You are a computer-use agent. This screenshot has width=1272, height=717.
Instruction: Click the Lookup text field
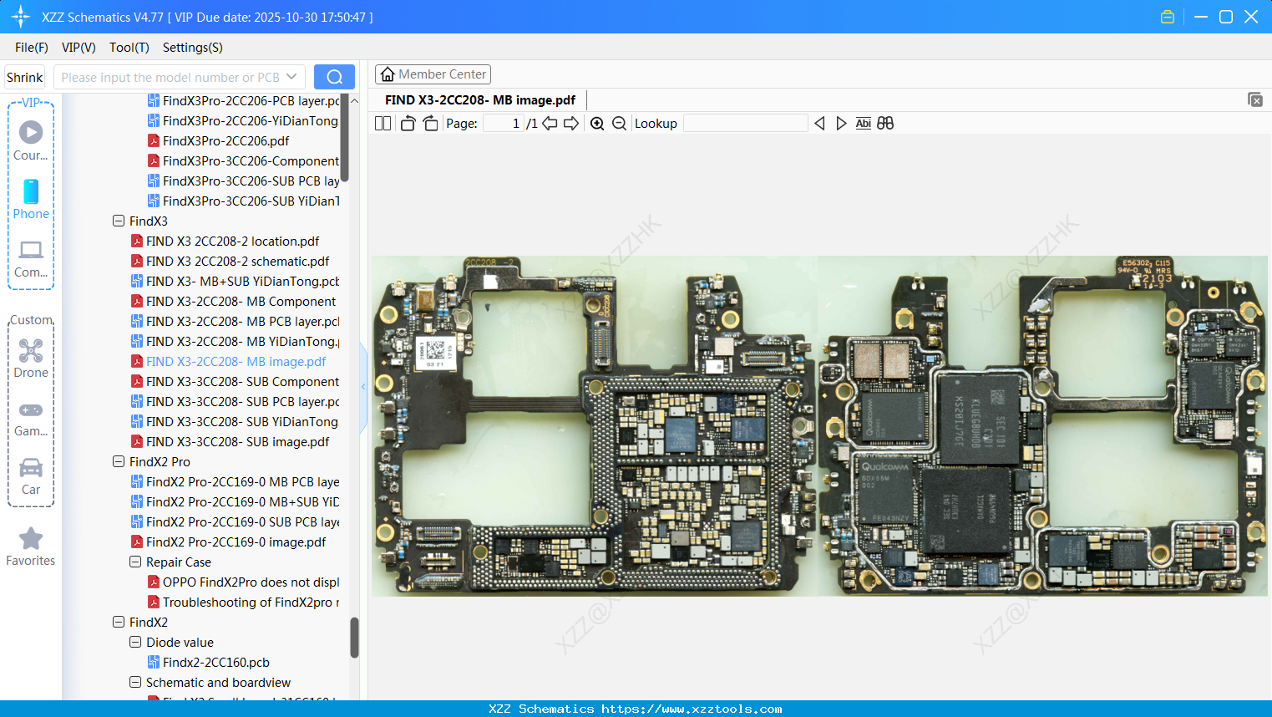(x=745, y=124)
